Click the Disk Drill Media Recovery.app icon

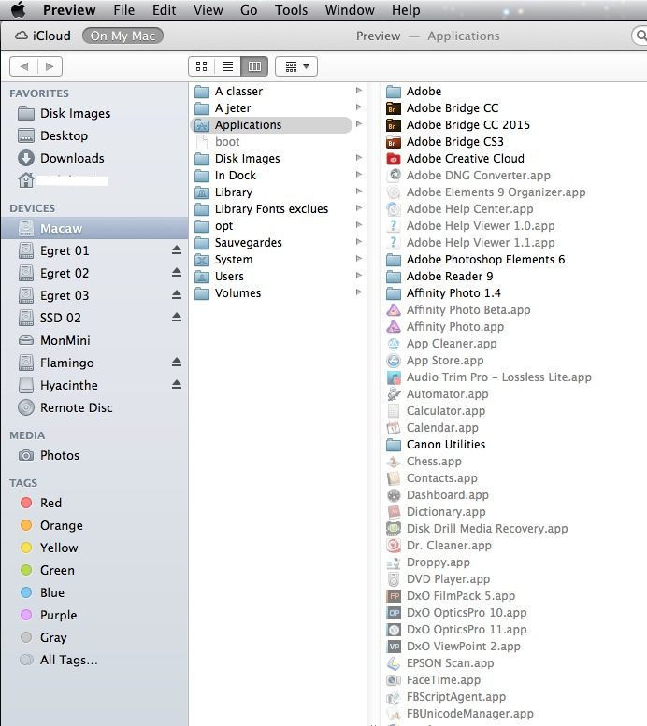(394, 529)
